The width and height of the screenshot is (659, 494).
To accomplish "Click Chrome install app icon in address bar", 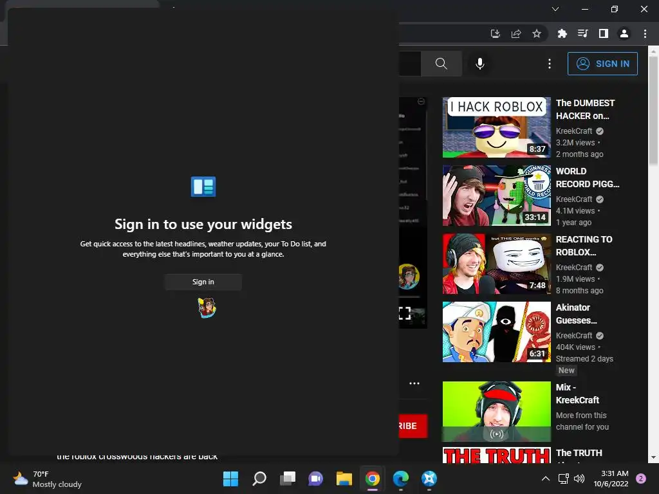I will point(495,33).
